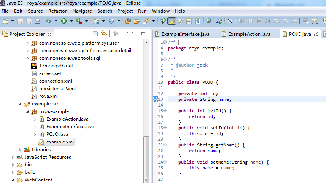Click the Step Over icon
The height and width of the screenshot is (183, 326).
[x=285, y=21]
